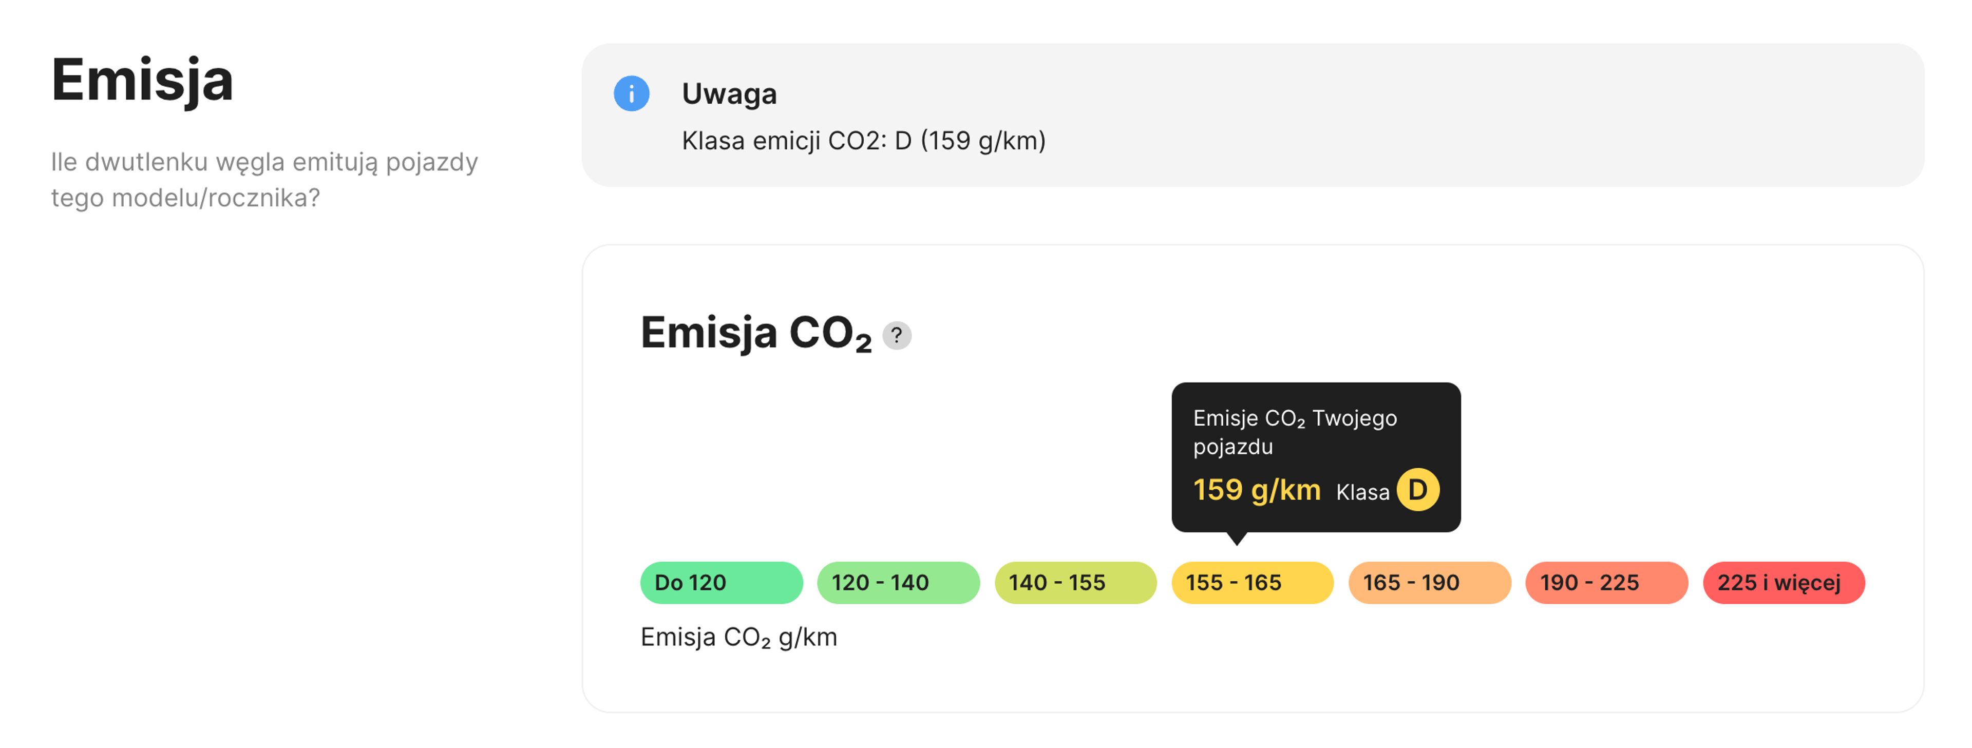
Task: Select the 120 - 140 emission range
Action: click(x=897, y=583)
